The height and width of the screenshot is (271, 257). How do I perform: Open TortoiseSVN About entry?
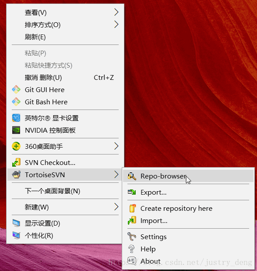[188, 261]
